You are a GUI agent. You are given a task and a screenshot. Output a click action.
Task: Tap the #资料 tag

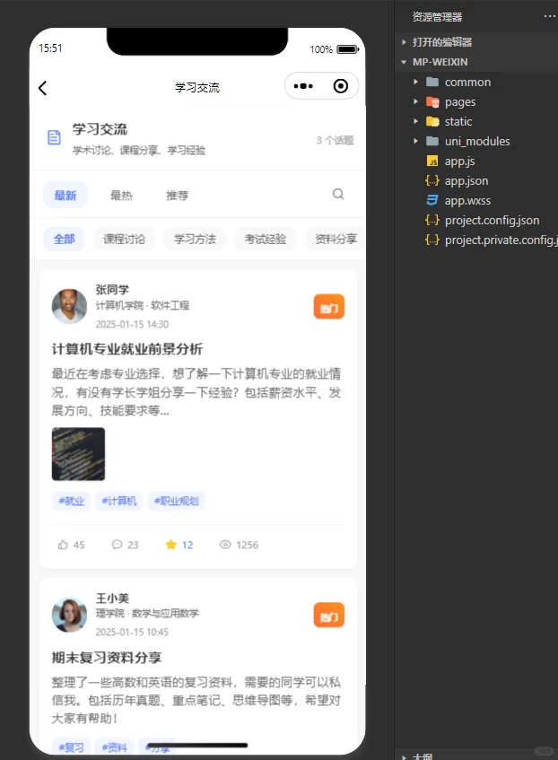(x=115, y=747)
